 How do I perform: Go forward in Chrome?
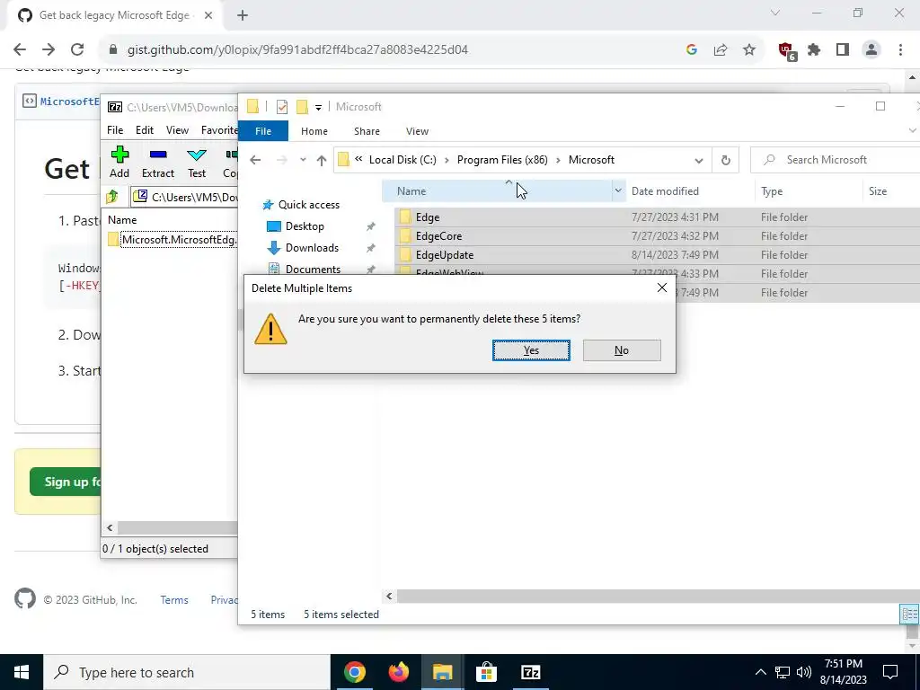(49, 49)
